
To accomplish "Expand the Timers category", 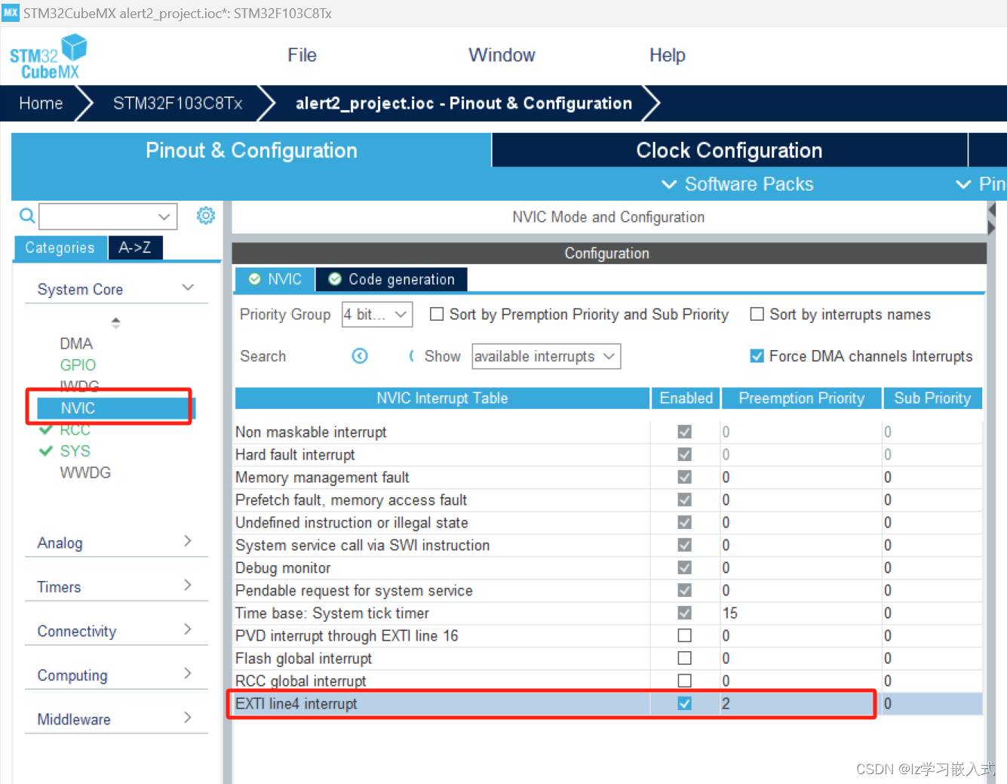I will pos(116,586).
